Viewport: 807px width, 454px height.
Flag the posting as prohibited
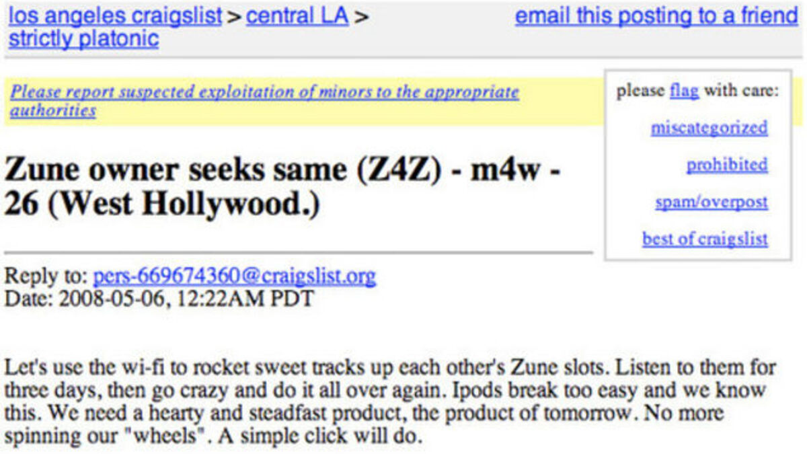726,165
